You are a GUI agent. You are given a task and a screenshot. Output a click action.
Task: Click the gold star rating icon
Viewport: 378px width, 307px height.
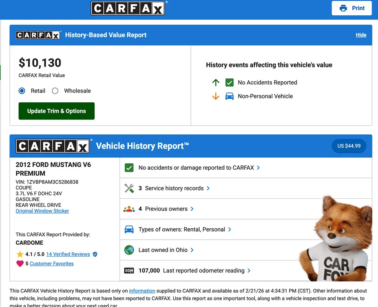pyautogui.click(x=20, y=254)
